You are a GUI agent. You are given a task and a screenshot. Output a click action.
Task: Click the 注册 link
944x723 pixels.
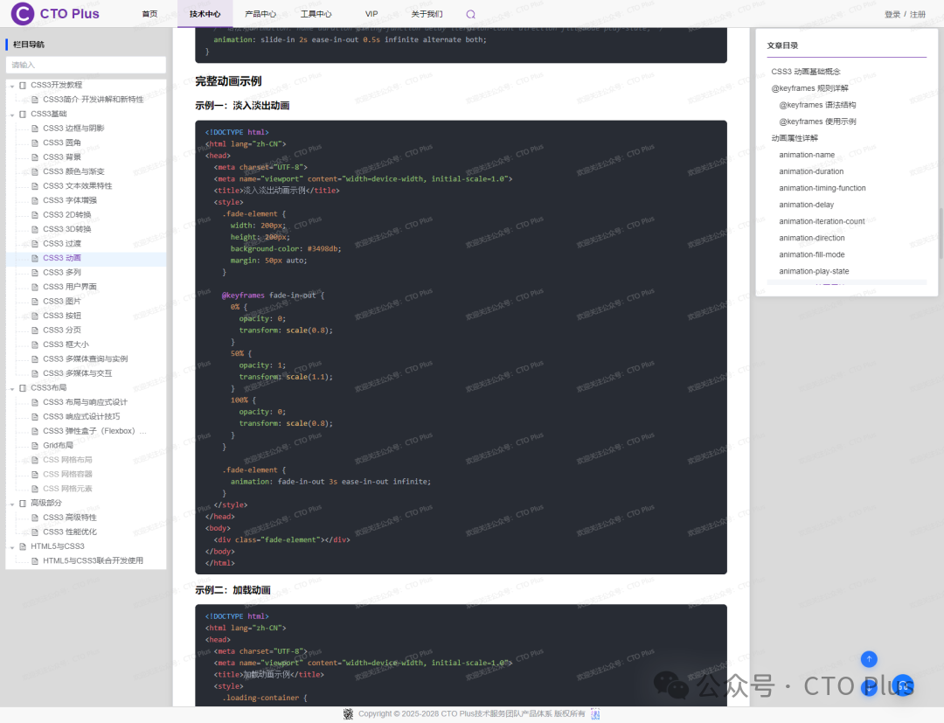tap(918, 15)
